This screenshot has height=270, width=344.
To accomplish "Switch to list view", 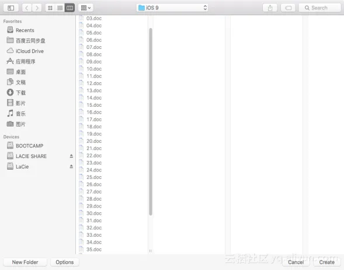I will [60, 8].
